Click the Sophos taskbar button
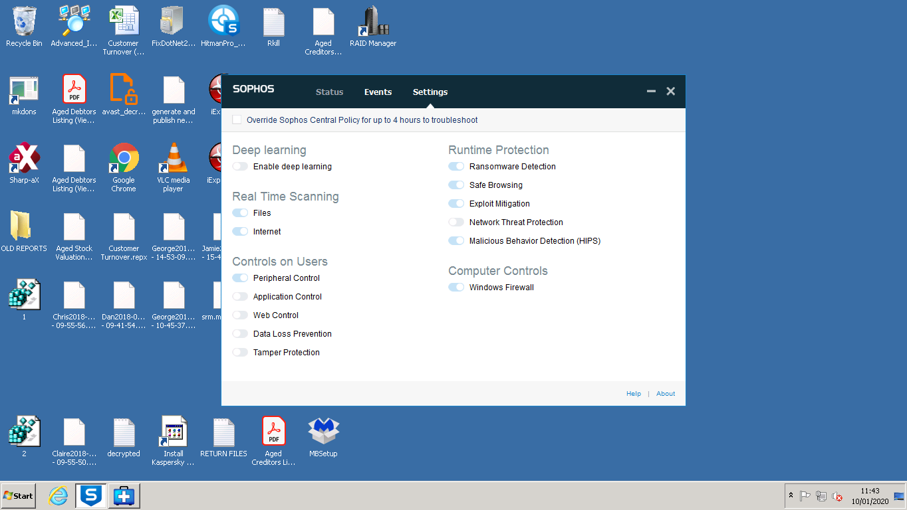Screen dimensions: 907x510 (90, 495)
